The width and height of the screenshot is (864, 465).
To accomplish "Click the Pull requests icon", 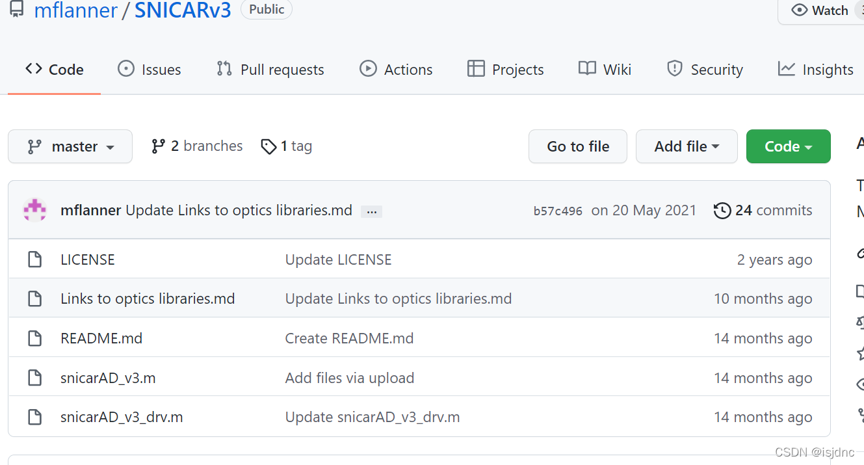I will 224,69.
